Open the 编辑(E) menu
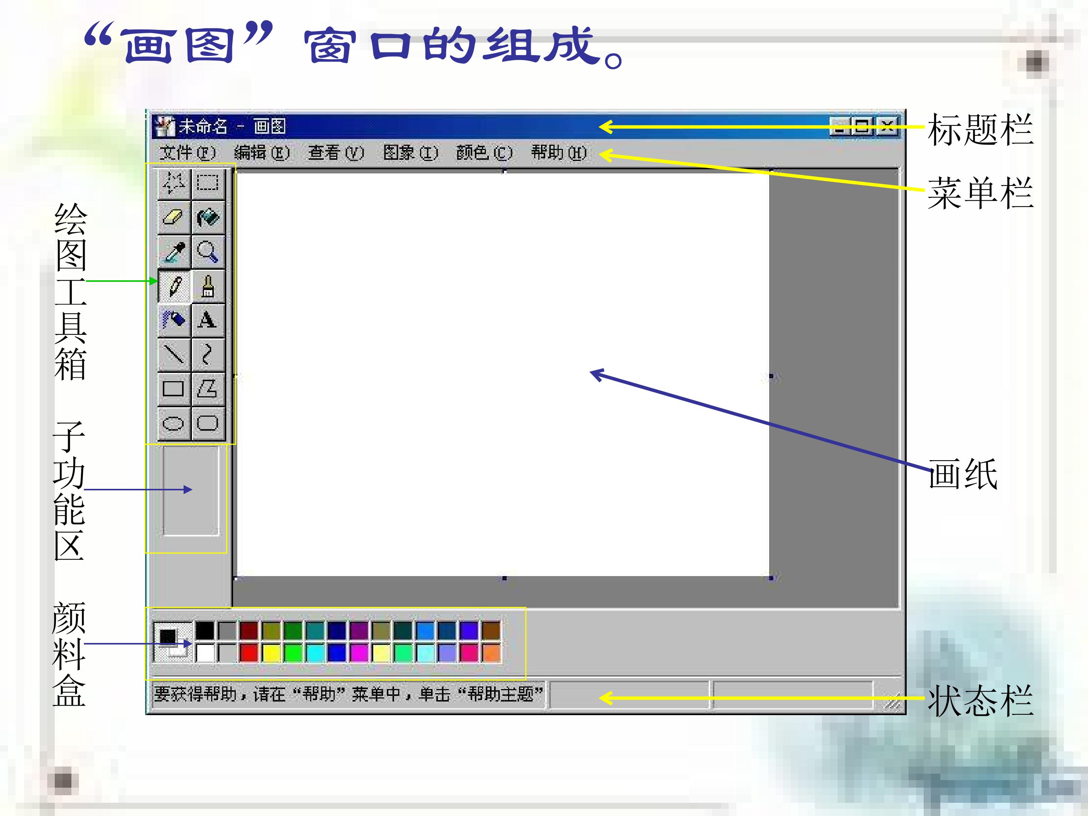1088x816 pixels. click(262, 153)
